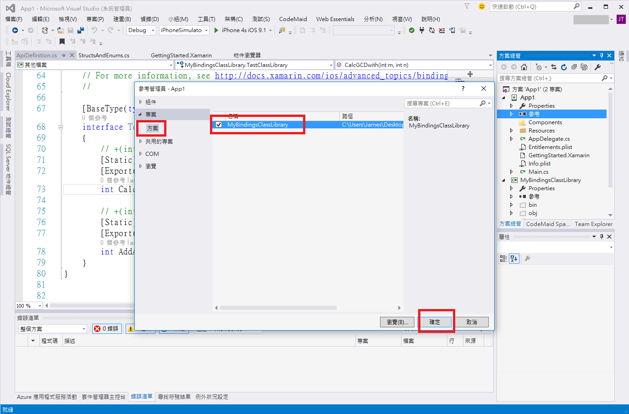Screen dimensions: 629x414
Task: Toggle the warnings filter button
Action: [x=130, y=329]
